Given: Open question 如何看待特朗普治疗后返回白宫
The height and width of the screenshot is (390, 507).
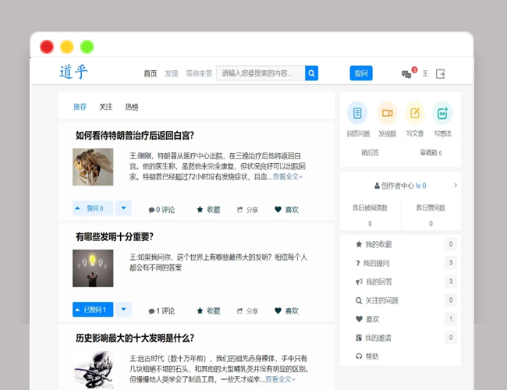Looking at the screenshot, I should (135, 135).
